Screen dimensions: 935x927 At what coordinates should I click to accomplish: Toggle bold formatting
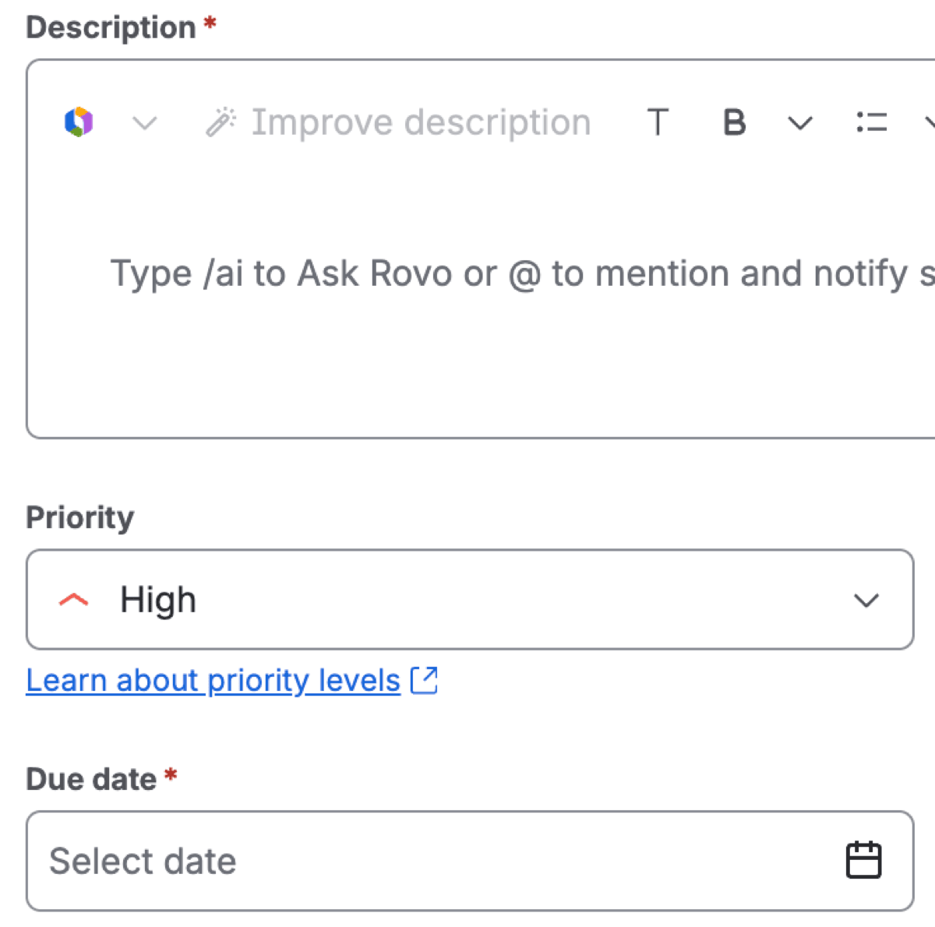[734, 122]
